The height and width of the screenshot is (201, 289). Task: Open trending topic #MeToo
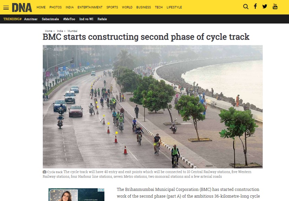[x=69, y=19]
